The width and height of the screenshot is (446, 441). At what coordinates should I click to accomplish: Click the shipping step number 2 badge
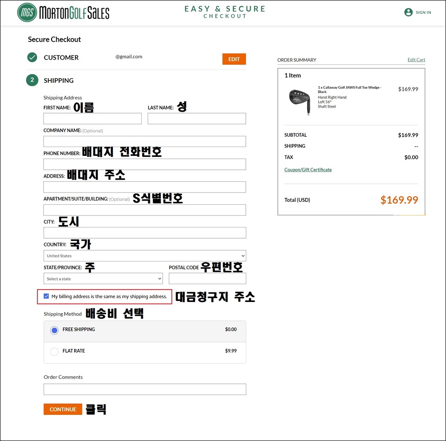click(32, 80)
